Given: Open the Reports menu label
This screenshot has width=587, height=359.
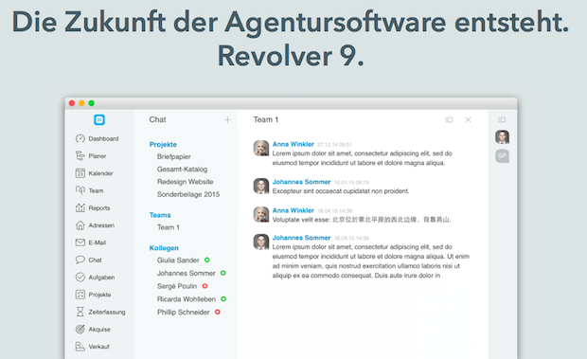Looking at the screenshot, I should click(99, 207).
